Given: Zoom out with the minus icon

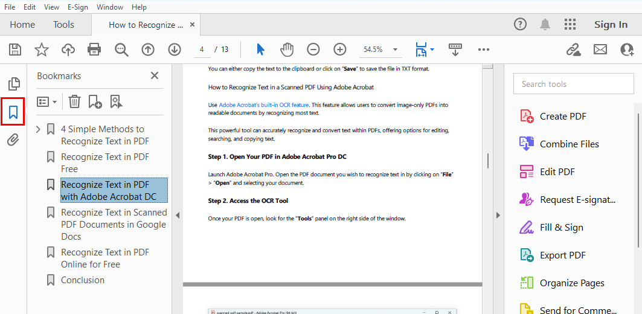Looking at the screenshot, I should [x=313, y=50].
